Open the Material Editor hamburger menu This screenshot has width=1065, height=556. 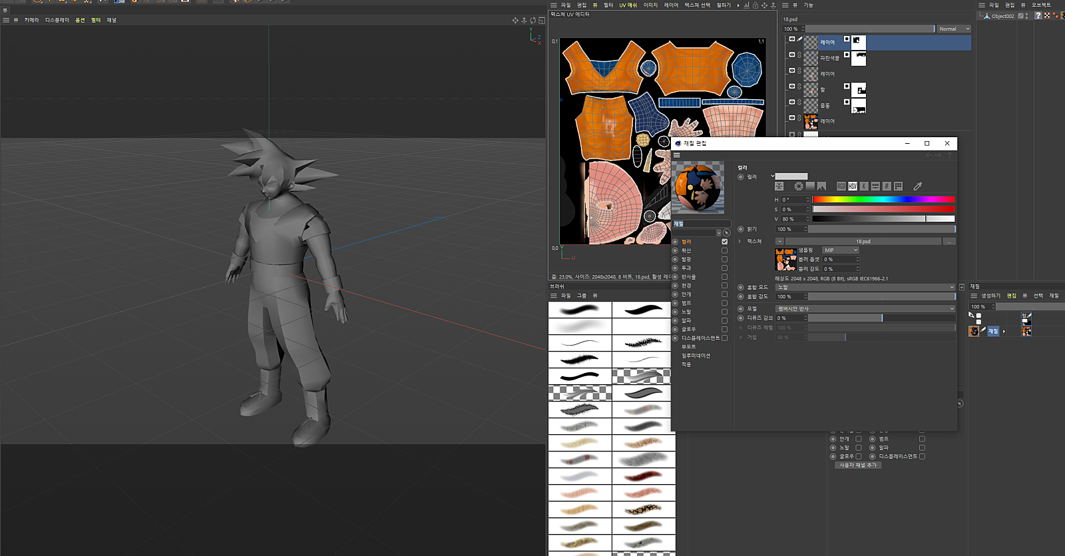tap(677, 155)
